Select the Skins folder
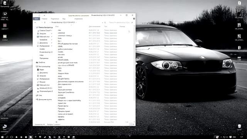 click(60, 68)
